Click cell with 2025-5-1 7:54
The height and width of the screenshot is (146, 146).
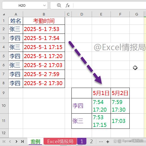pos(44,38)
